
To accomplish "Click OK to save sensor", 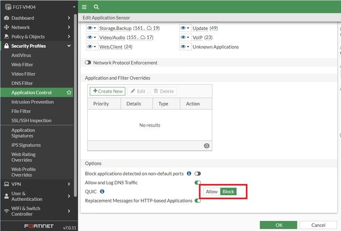I will pos(278,225).
